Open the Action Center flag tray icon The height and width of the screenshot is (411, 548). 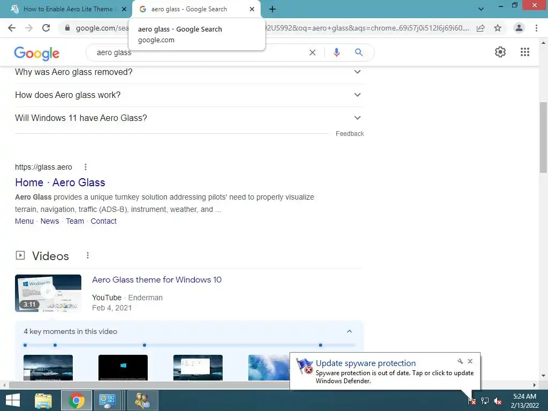471,400
